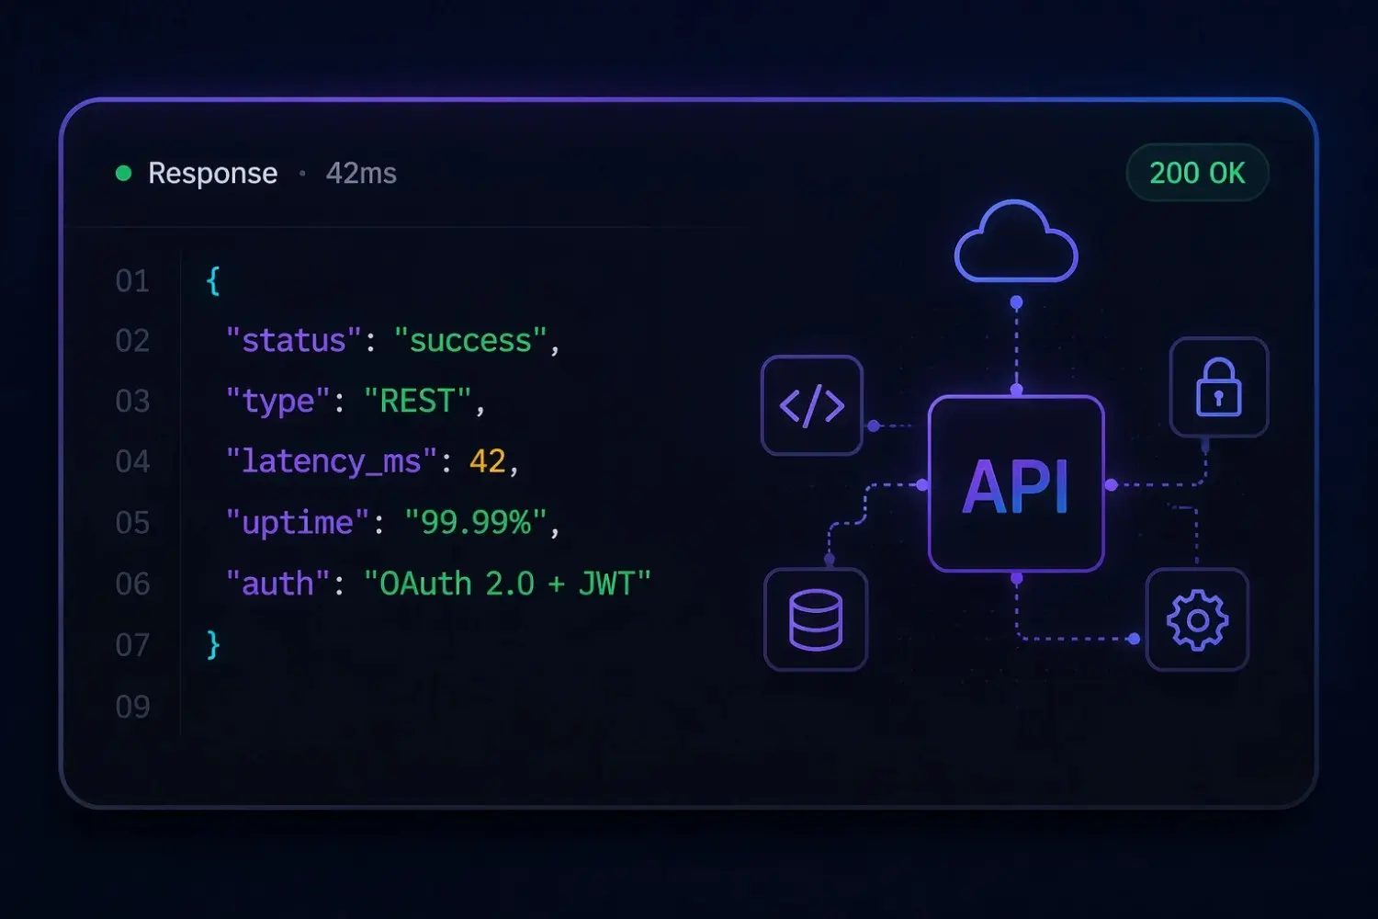This screenshot has height=919, width=1378.
Task: Click line number 01
Action: [132, 281]
